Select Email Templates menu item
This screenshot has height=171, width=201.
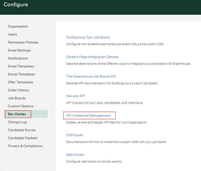pos(21,66)
